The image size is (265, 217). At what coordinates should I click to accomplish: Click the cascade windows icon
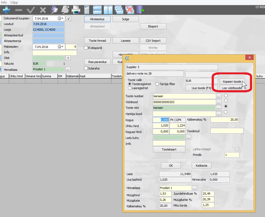point(119,10)
